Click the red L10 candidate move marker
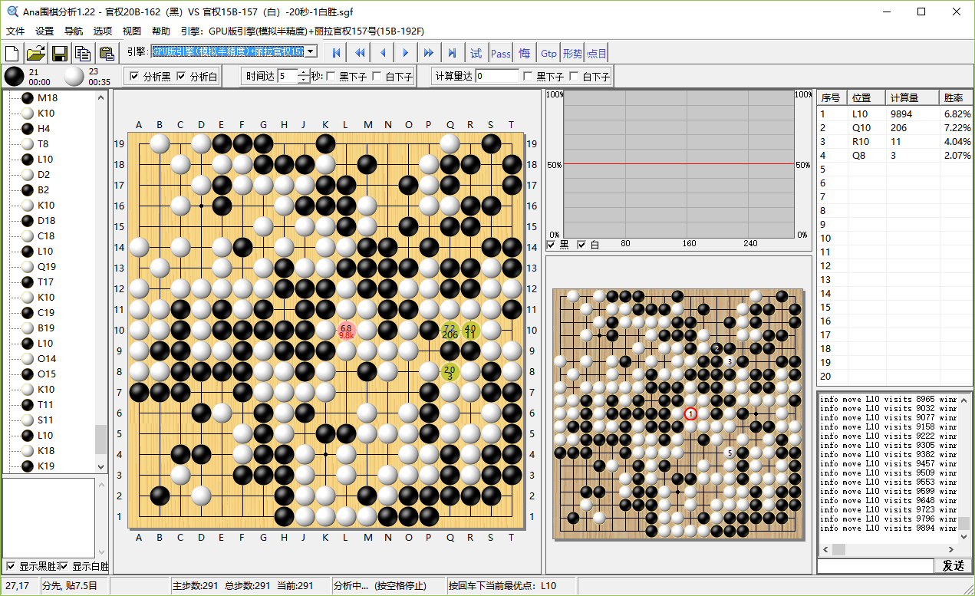Screen dimensions: 975x596 pos(346,331)
